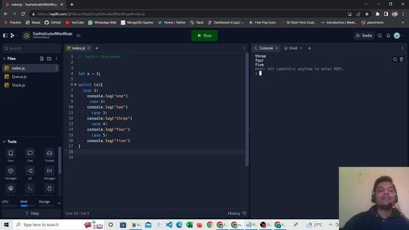
Task: Open notifications bell
Action: (388, 36)
